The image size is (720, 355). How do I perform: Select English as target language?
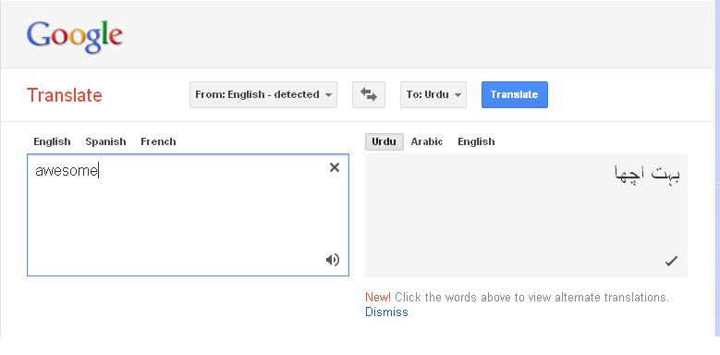pos(476,141)
